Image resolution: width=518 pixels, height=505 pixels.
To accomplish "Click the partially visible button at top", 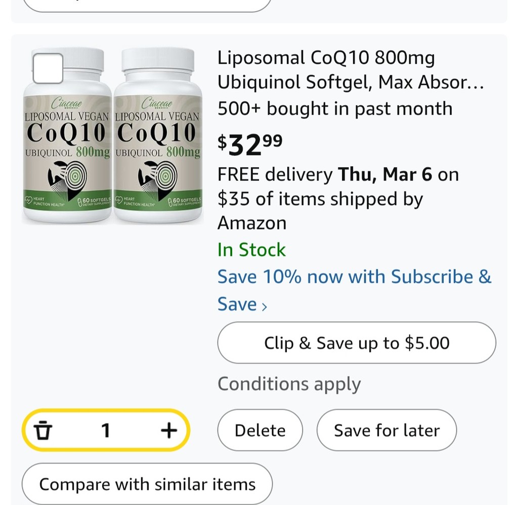I will coord(147,5).
